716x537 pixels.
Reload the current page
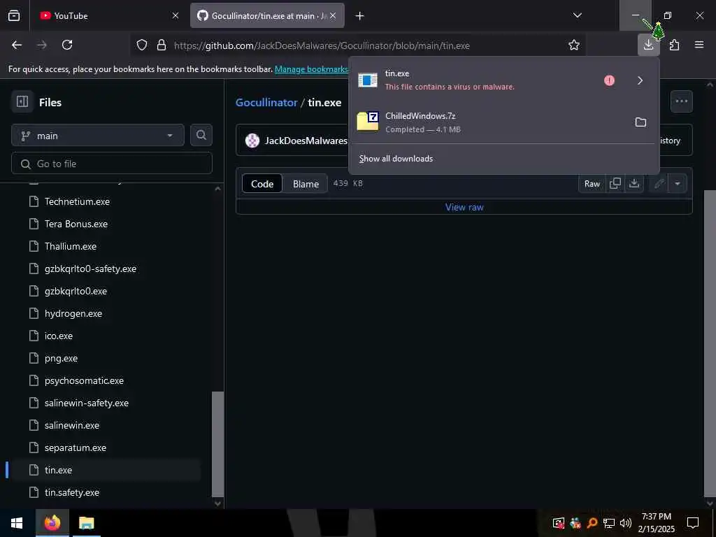click(x=67, y=45)
